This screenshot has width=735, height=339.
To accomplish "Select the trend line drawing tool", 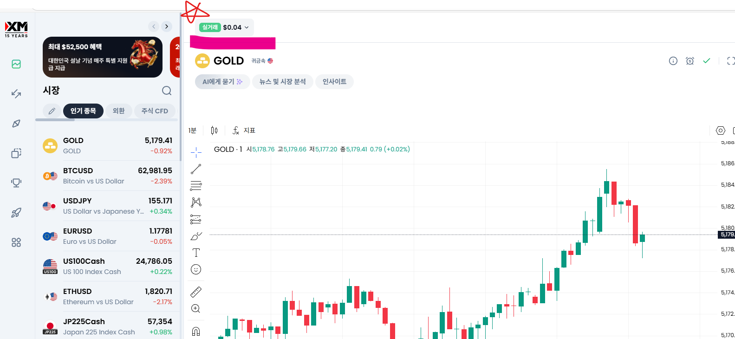I will (x=196, y=169).
